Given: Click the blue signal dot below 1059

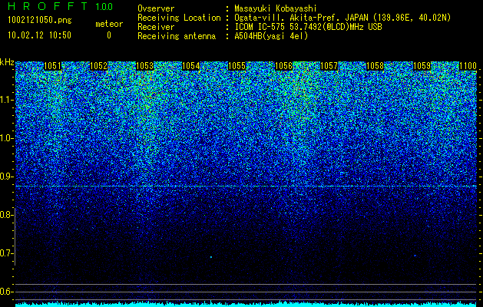Looking at the screenshot, I should click(415, 256).
